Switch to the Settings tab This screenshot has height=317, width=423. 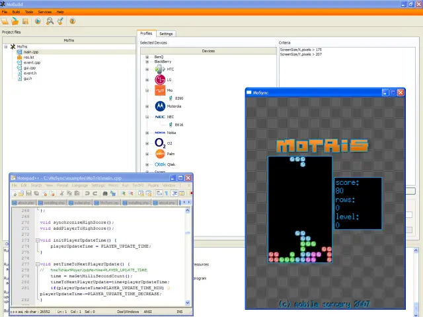166,34
